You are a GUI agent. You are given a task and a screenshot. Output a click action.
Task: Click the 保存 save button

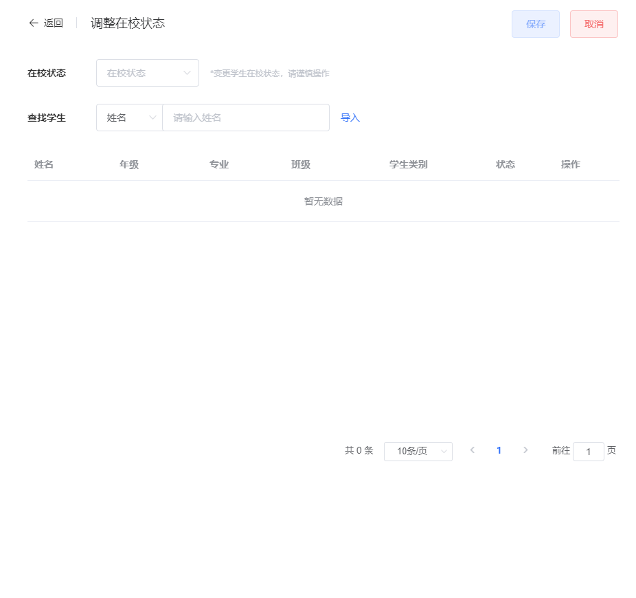535,23
